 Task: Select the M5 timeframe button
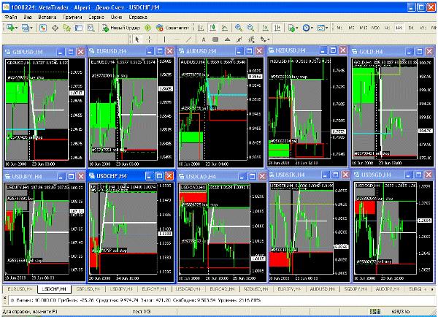click(x=351, y=28)
